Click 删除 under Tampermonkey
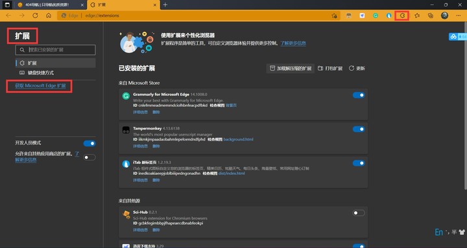 [x=156, y=146]
